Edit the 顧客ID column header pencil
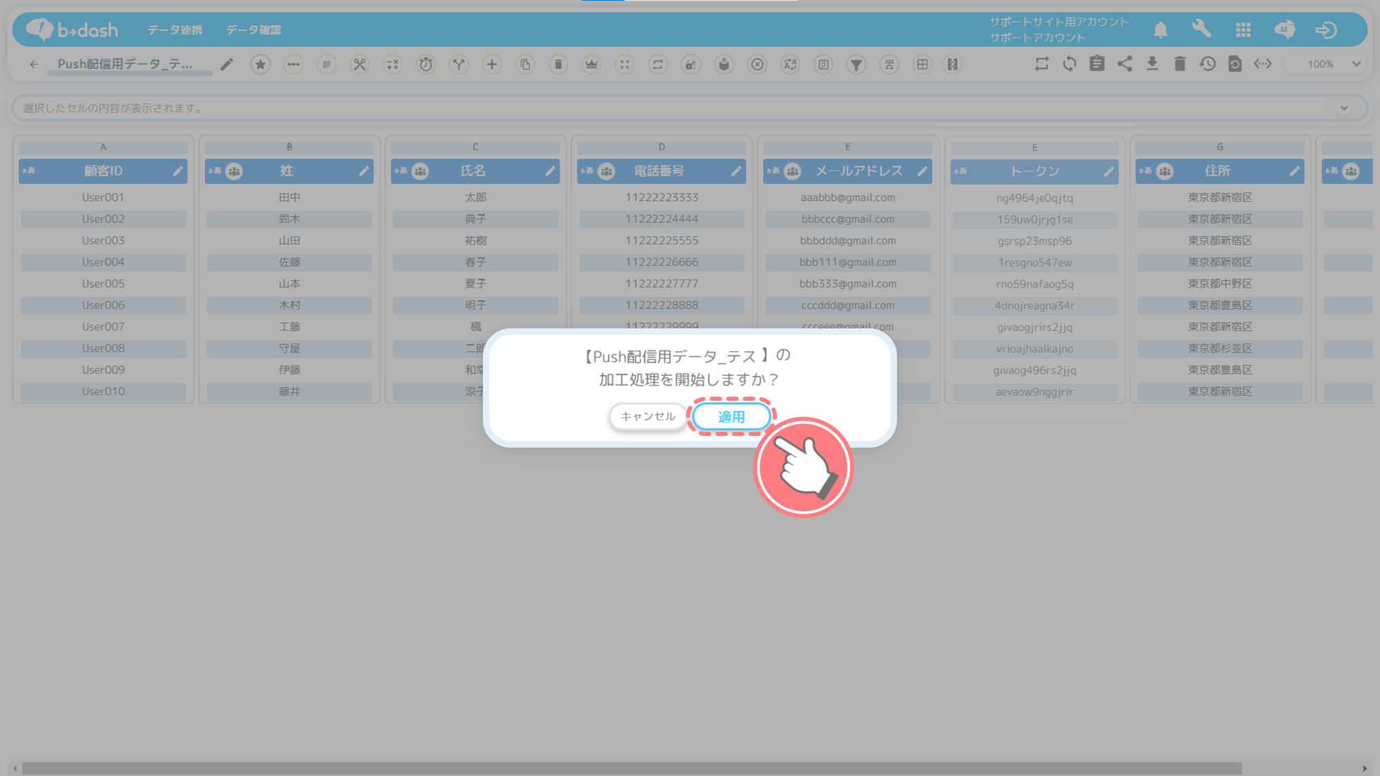 178,171
